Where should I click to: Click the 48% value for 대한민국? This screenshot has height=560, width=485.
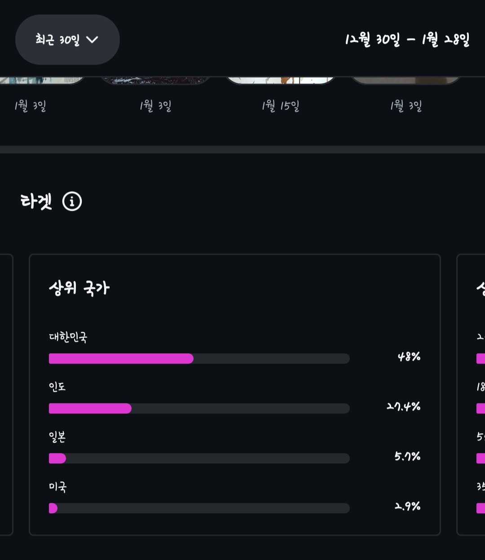(409, 357)
